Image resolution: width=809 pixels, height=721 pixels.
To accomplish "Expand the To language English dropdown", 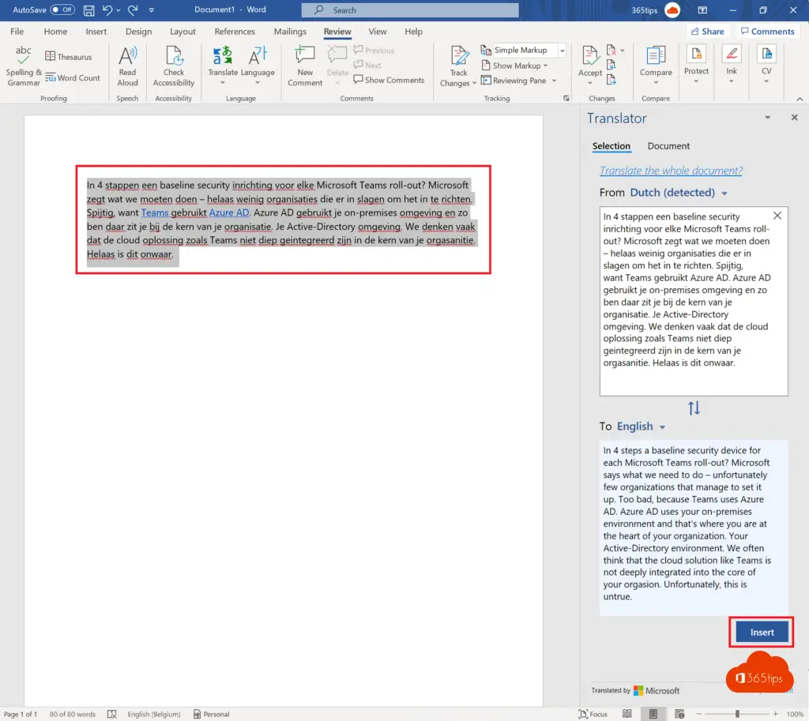I will [641, 426].
